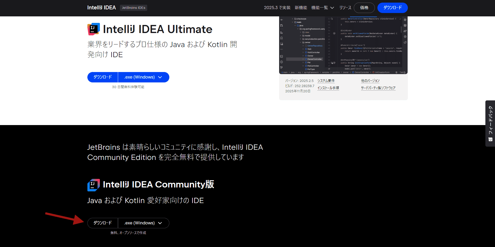Go to the 新機能 nav item
The width and height of the screenshot is (495, 247).
(x=301, y=8)
